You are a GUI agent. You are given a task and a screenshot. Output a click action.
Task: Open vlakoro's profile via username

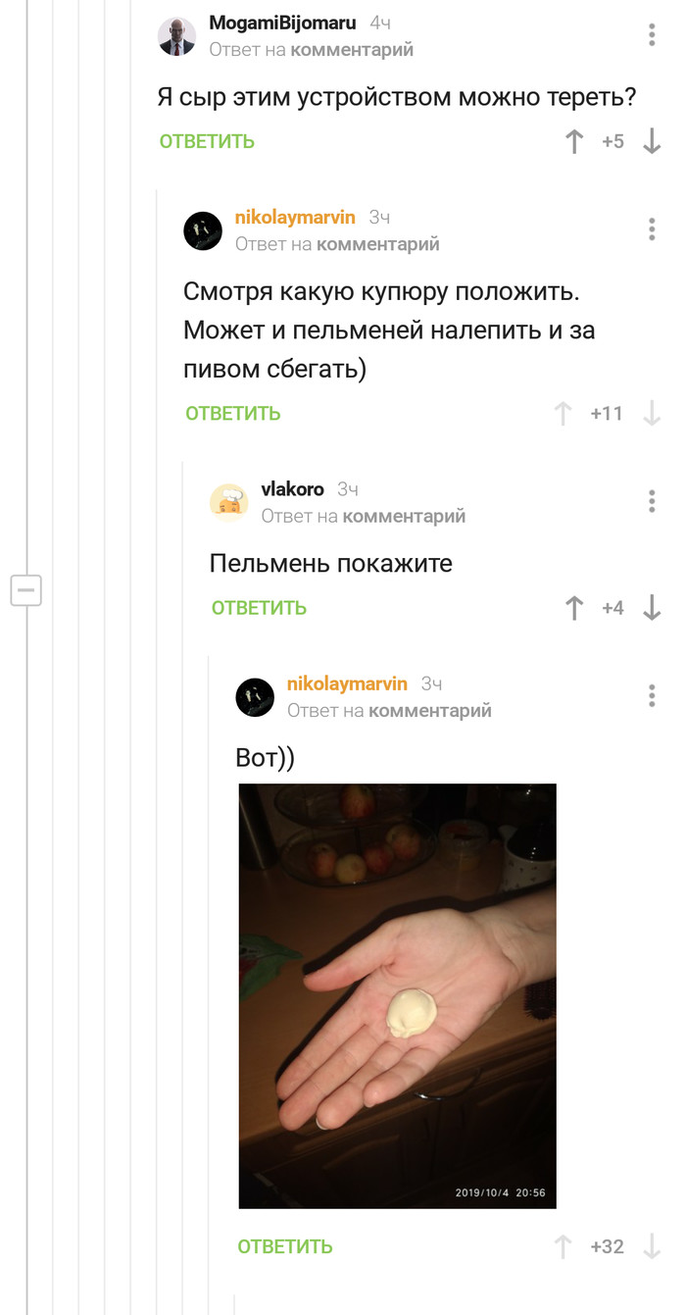[x=292, y=488]
